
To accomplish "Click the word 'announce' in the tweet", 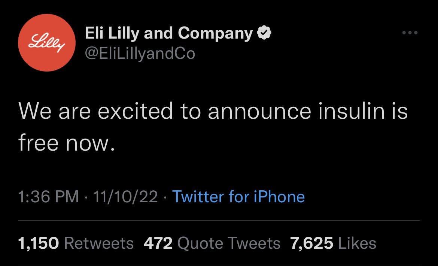I will point(259,112).
